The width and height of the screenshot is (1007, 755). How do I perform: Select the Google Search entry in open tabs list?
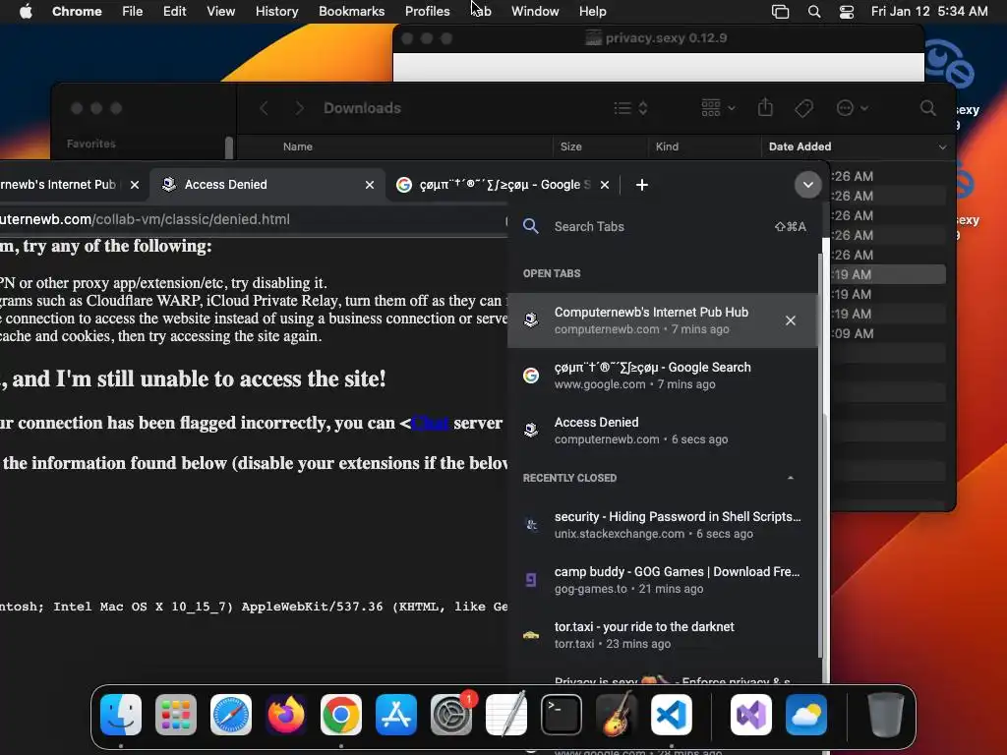point(662,376)
